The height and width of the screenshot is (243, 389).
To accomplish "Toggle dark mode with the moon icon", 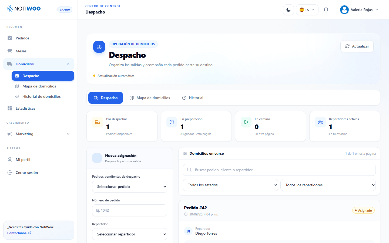I will pyautogui.click(x=289, y=10).
